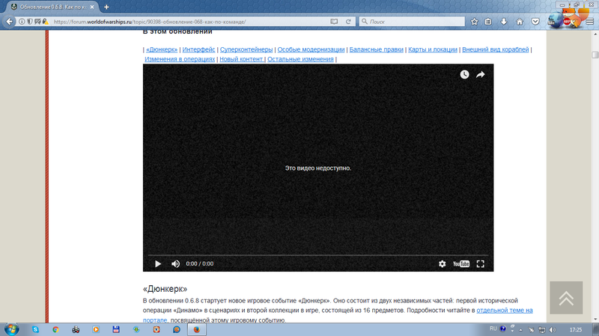Toggle Reader View icon in the address bar
599x336 pixels.
334,22
